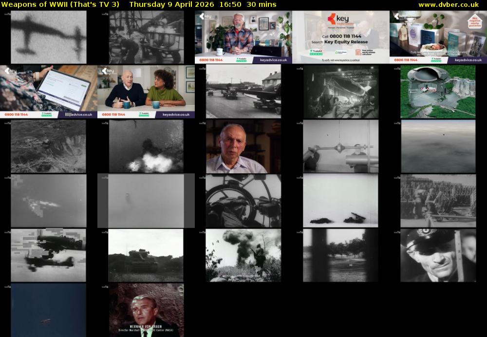Select the man in plaid shirt advert frame
Screen dimensions: 487x337
(243, 37)
